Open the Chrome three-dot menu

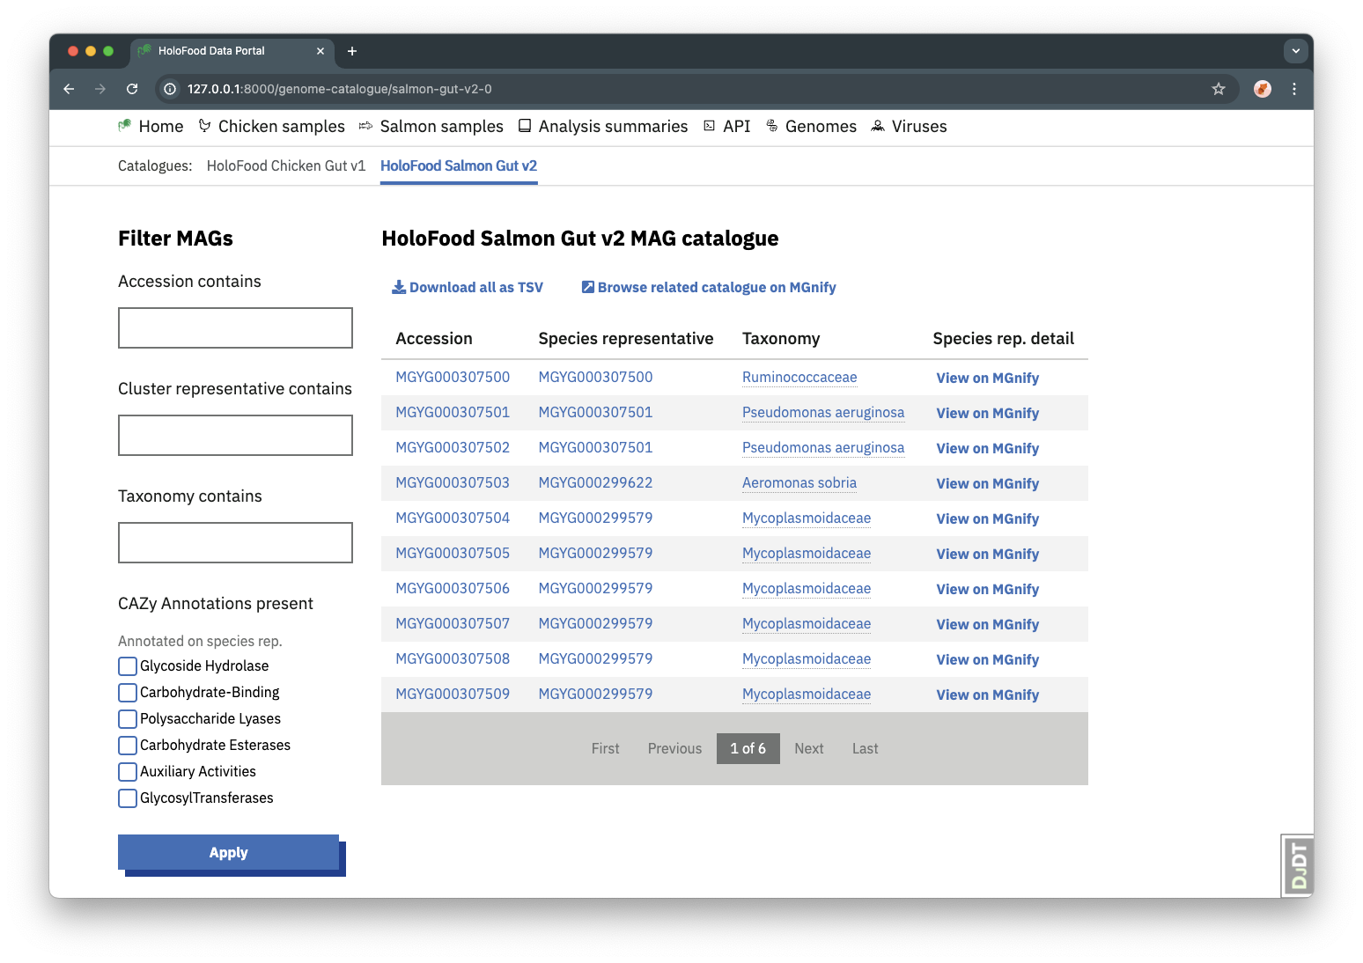(1294, 89)
